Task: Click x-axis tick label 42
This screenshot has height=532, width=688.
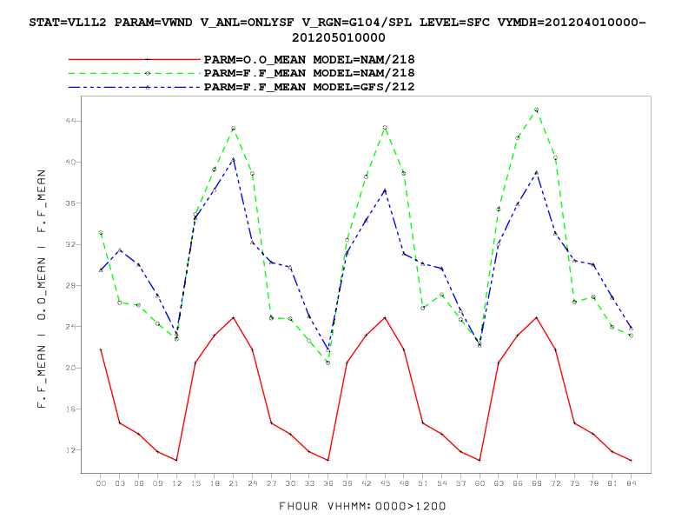Action: point(366,483)
